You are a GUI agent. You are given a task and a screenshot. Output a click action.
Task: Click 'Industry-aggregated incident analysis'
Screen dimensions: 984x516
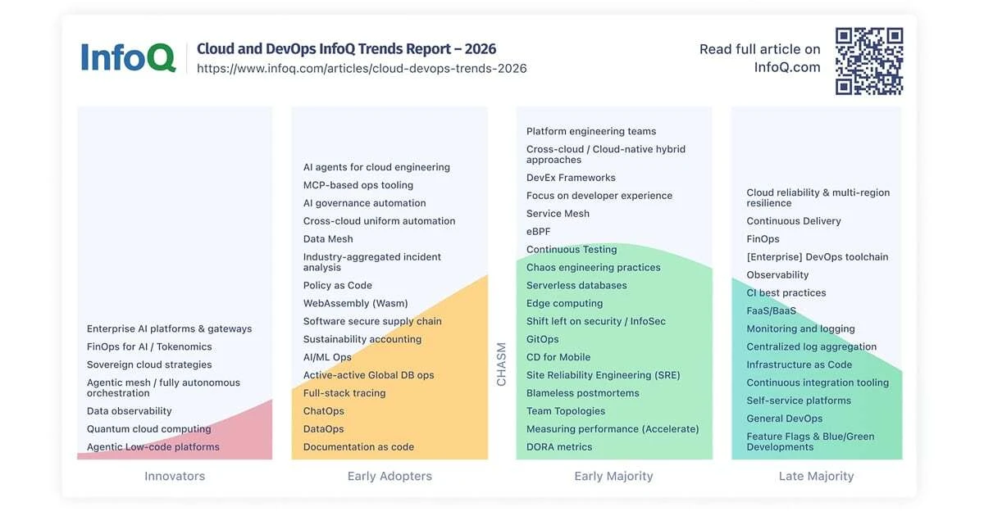[x=372, y=262]
